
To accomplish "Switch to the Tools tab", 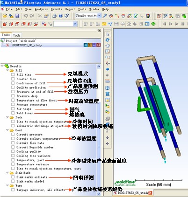I will (16, 35).
